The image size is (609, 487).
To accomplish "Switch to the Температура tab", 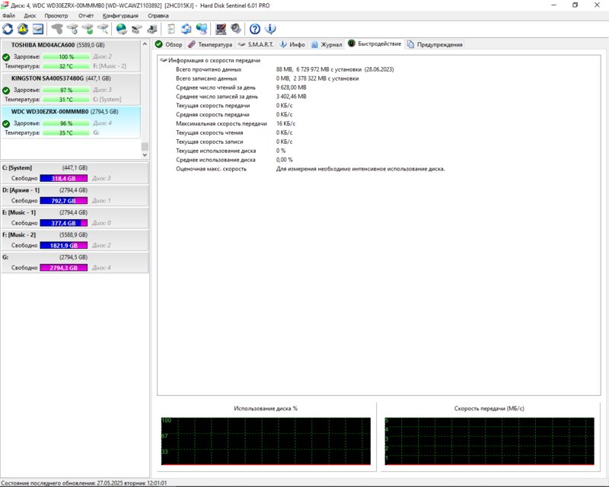I will [x=210, y=44].
